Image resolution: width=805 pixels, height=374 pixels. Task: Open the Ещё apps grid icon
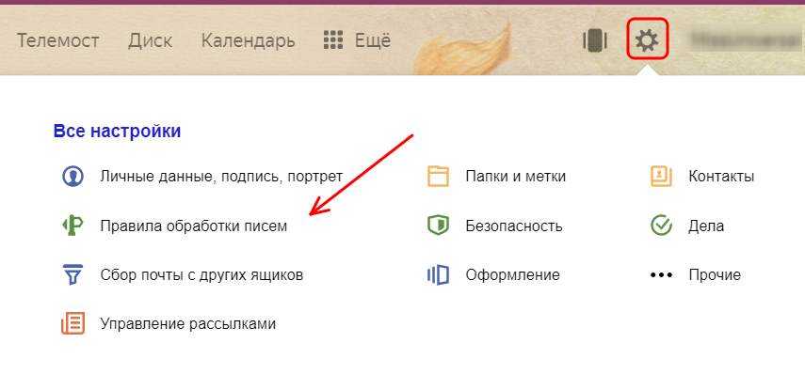333,40
